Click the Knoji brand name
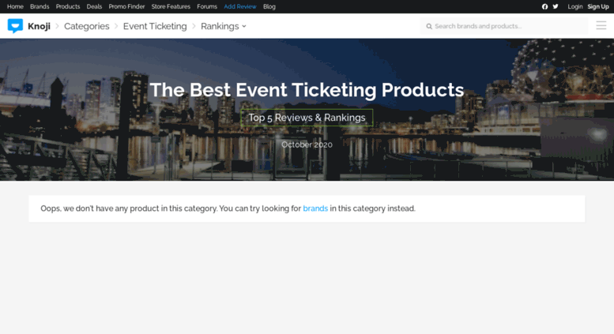 pos(40,26)
